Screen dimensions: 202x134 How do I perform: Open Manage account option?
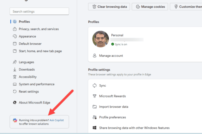111,56
